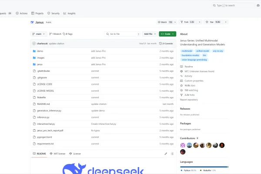Click the Report repository link
This screenshot has width=261, height=174.
(x=189, y=100)
